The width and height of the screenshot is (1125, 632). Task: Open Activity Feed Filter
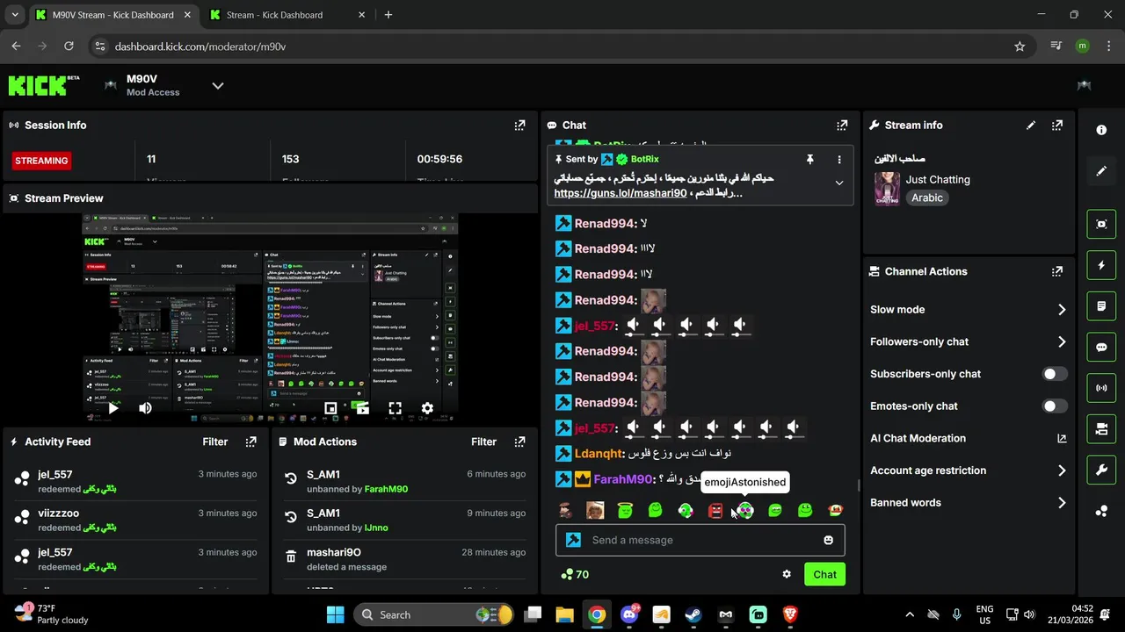215,442
